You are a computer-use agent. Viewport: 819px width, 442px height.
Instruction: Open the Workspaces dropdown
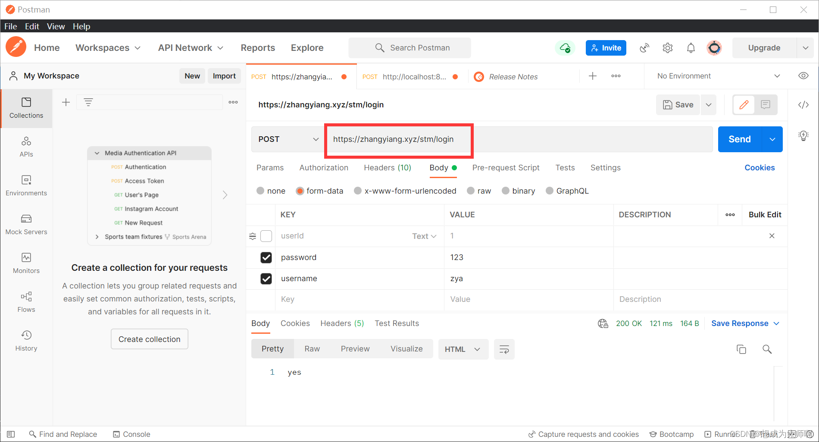pyautogui.click(x=108, y=48)
